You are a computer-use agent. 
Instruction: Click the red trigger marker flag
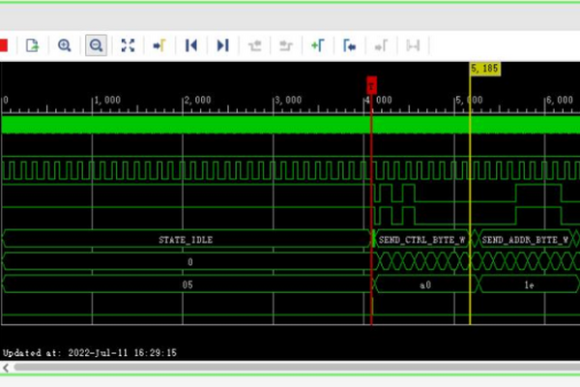tap(371, 84)
